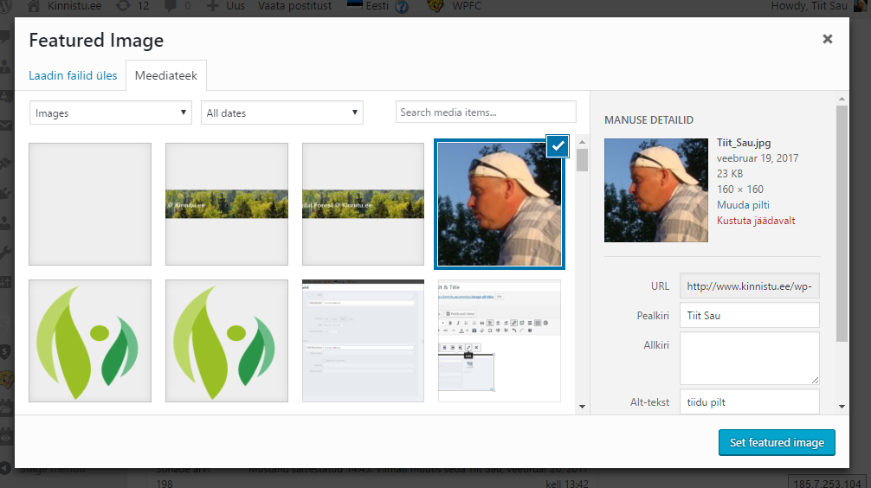Edit the Pealkiri field with Tiit Sau
This screenshot has width=871, height=488.
(749, 315)
